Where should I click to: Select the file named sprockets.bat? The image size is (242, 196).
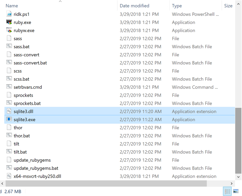(27, 103)
